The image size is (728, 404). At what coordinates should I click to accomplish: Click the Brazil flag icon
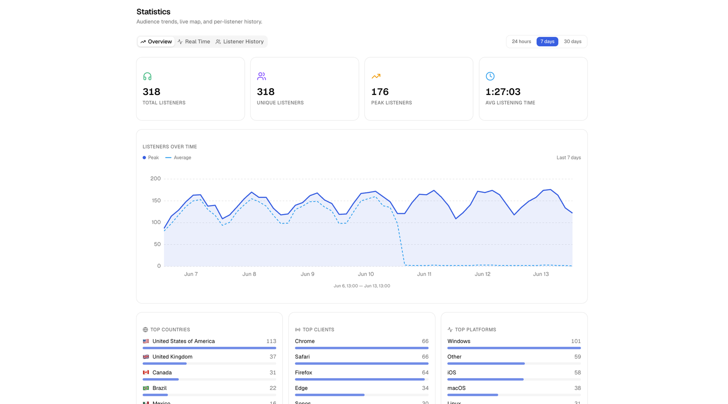coord(146,389)
